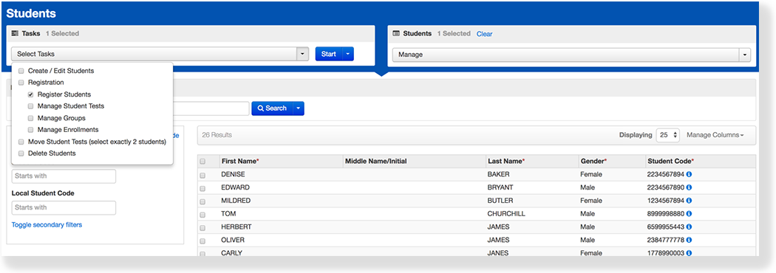The image size is (776, 273).
Task: Uncheck the Register Students checkbox
Action: tap(31, 94)
